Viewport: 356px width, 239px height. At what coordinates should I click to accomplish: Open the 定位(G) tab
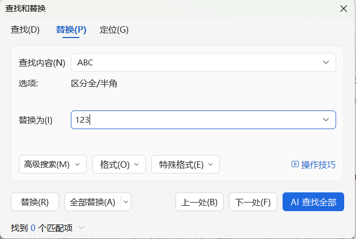[114, 29]
